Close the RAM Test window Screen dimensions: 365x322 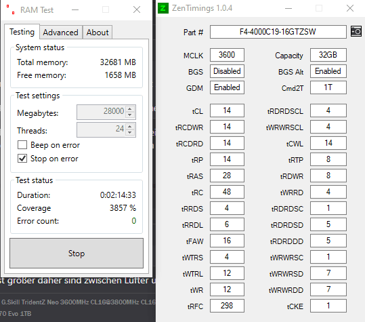[x=137, y=9]
